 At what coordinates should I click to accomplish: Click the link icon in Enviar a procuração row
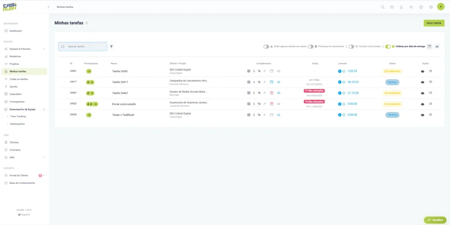(x=265, y=104)
